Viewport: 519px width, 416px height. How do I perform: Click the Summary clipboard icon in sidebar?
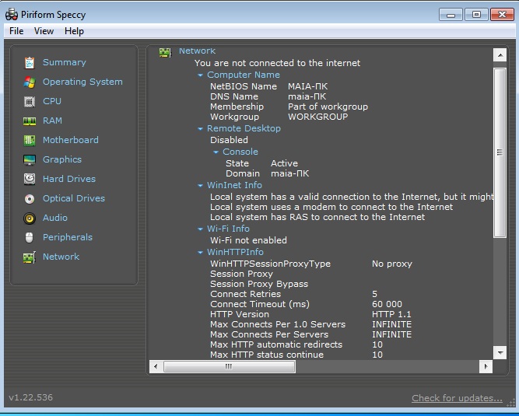click(x=30, y=62)
